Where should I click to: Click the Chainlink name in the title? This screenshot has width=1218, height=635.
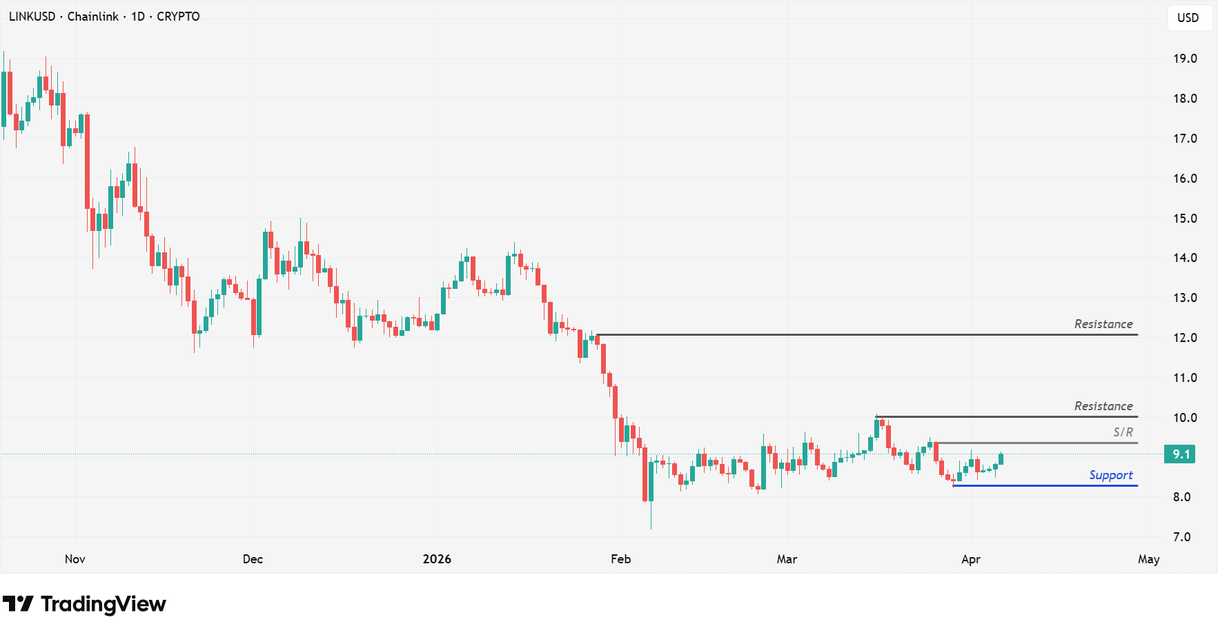click(x=93, y=17)
